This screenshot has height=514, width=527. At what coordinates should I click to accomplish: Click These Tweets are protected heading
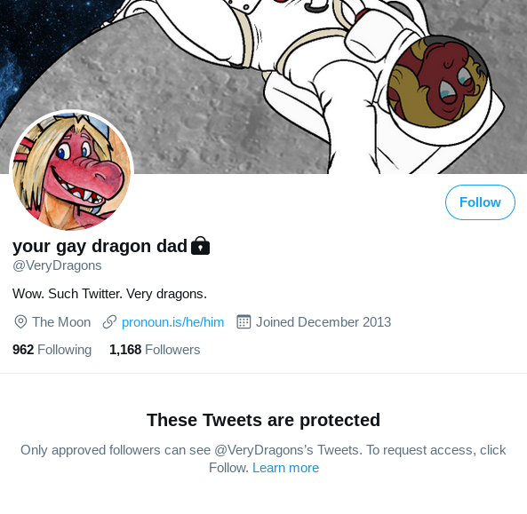point(263,420)
